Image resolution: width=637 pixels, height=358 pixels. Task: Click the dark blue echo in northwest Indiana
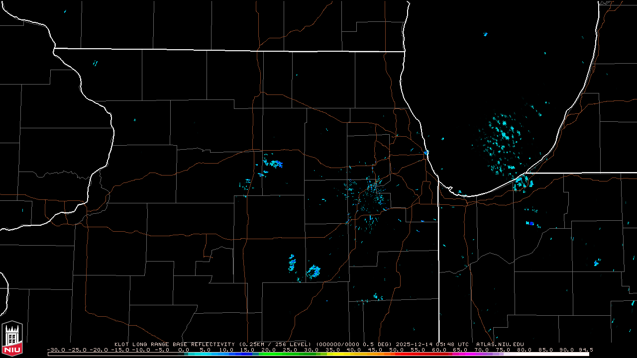531,224
